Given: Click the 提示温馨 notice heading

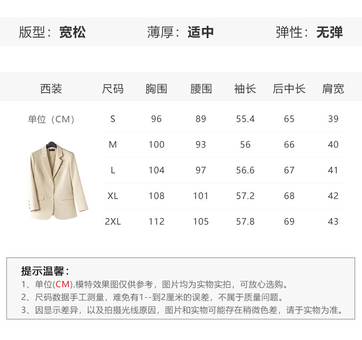Looking at the screenshot, I should 45,271.
